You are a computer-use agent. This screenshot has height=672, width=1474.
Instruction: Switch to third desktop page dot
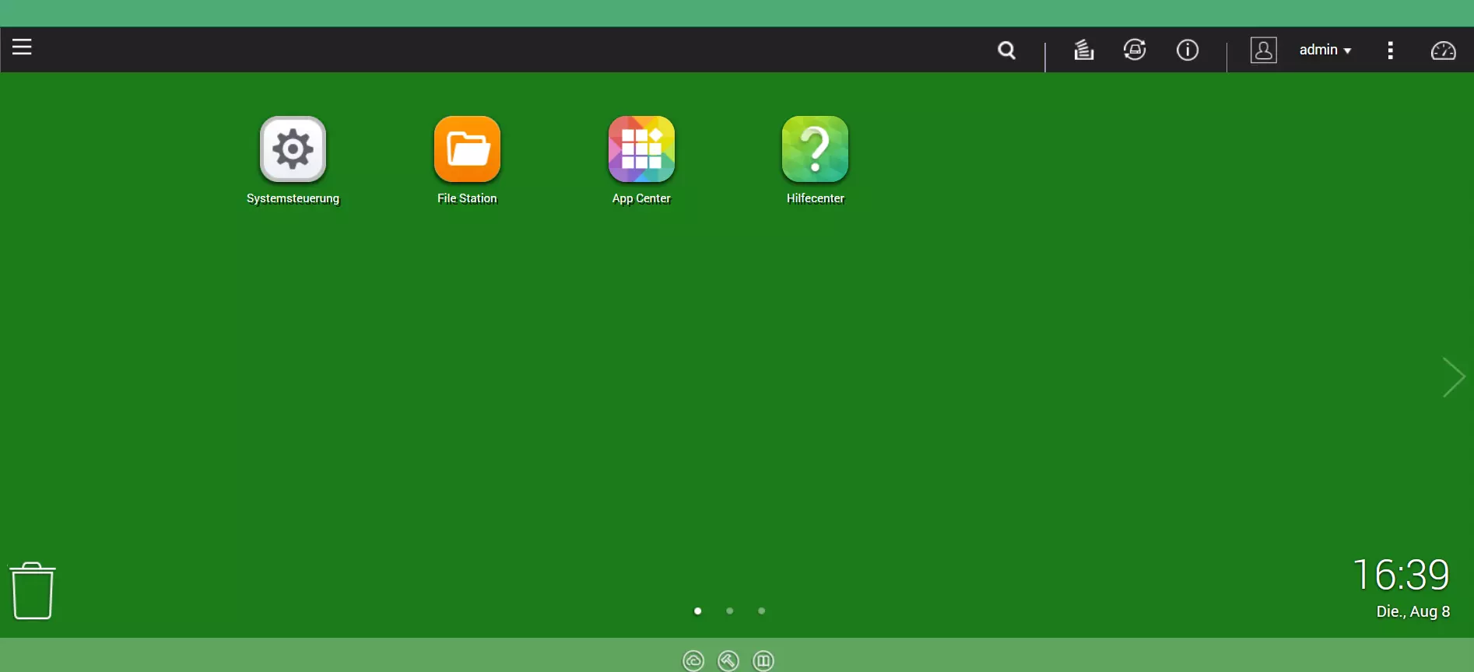tap(761, 611)
